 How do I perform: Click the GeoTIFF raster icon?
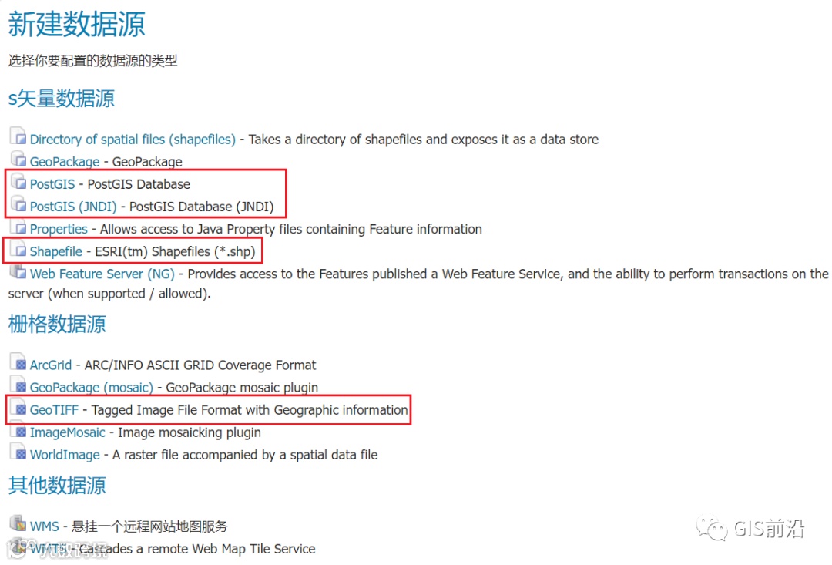point(18,407)
